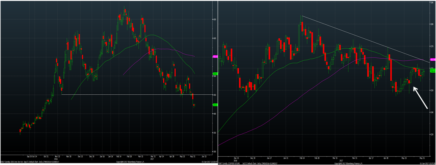Click the green price tag on copper chart axis
This screenshot has height=165, width=436.
click(x=433, y=70)
